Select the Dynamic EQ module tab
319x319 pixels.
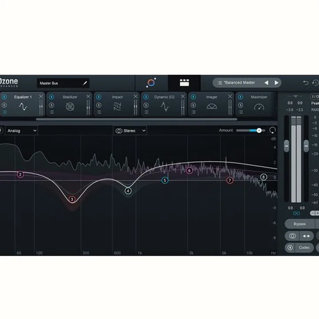coord(164,104)
